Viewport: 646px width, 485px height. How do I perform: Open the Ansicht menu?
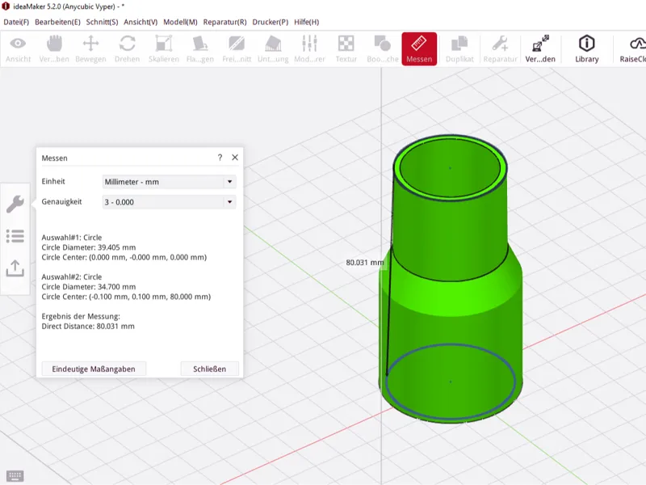pyautogui.click(x=141, y=22)
